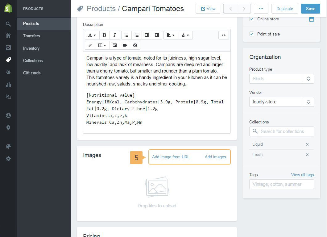Go to Inventory in the sidebar
The image size is (327, 237).
click(x=31, y=48)
